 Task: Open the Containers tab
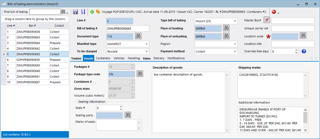103,58
